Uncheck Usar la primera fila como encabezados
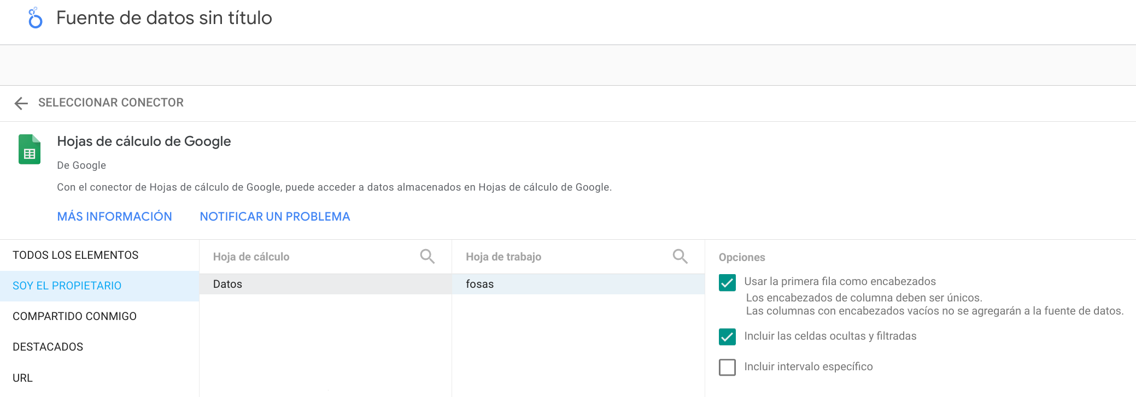Image resolution: width=1136 pixels, height=397 pixels. 727,282
